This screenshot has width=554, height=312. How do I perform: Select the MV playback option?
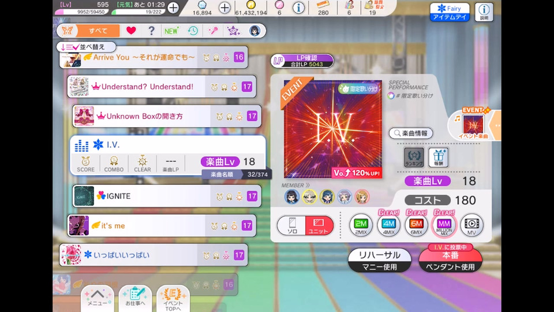[471, 225]
